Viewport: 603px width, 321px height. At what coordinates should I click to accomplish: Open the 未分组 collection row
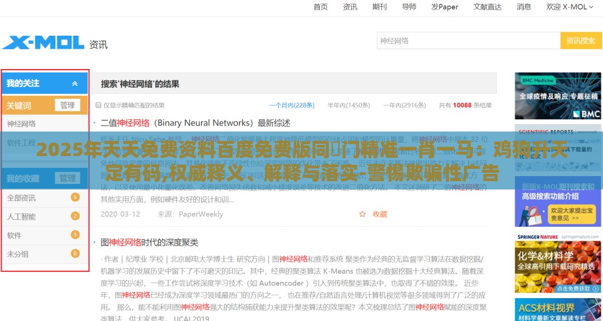[x=45, y=254]
